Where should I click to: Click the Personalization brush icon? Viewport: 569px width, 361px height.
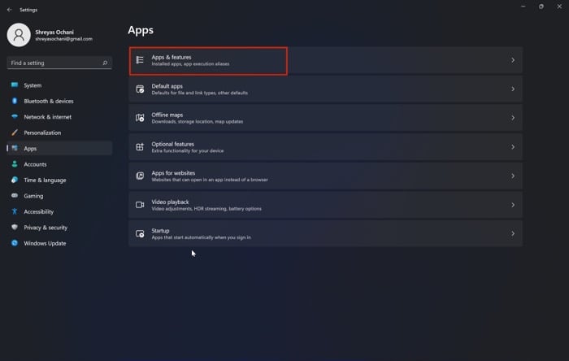(15, 133)
